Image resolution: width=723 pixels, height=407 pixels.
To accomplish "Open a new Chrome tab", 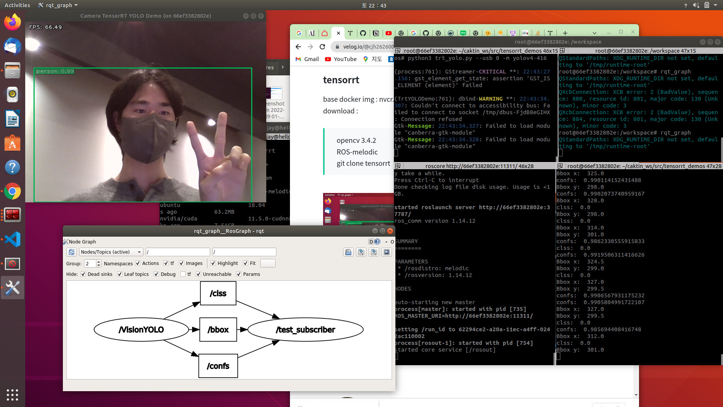I will pos(565,33).
